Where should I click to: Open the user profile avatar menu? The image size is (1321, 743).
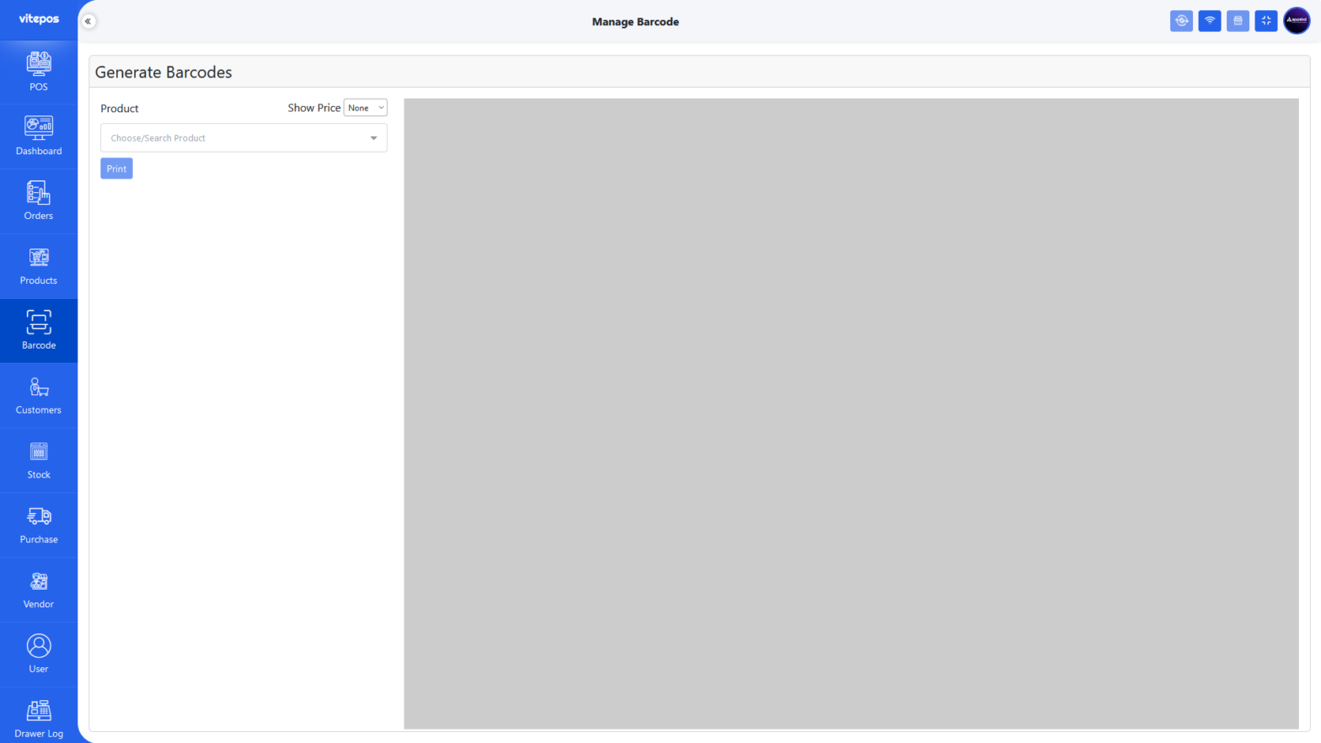pos(1296,21)
